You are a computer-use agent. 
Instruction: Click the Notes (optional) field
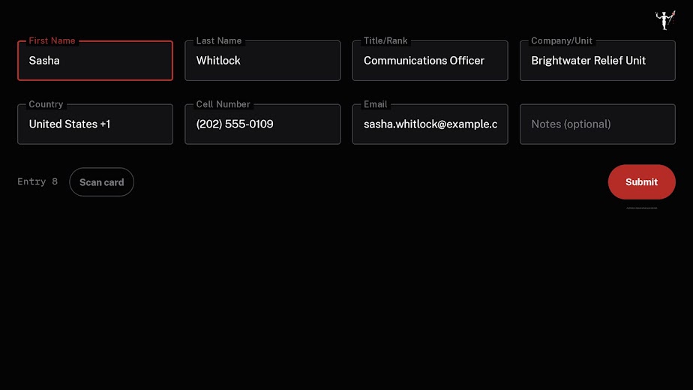pos(598,124)
